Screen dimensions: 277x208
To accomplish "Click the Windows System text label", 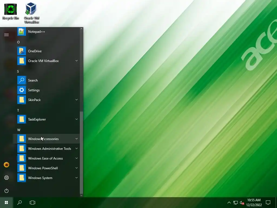I will [x=40, y=178].
